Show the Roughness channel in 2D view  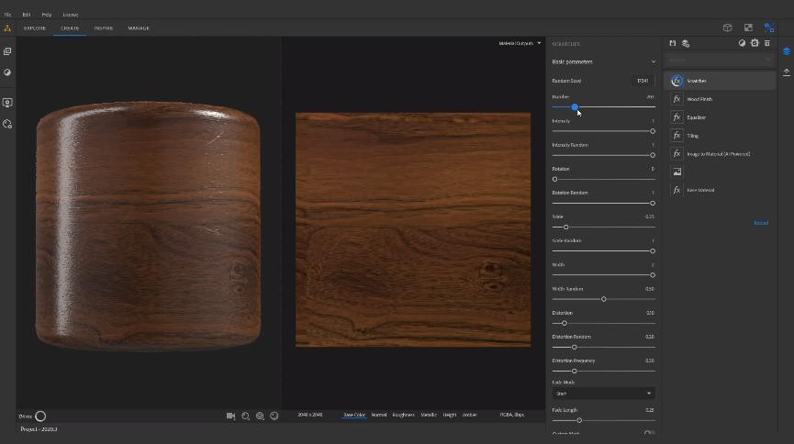pos(403,415)
